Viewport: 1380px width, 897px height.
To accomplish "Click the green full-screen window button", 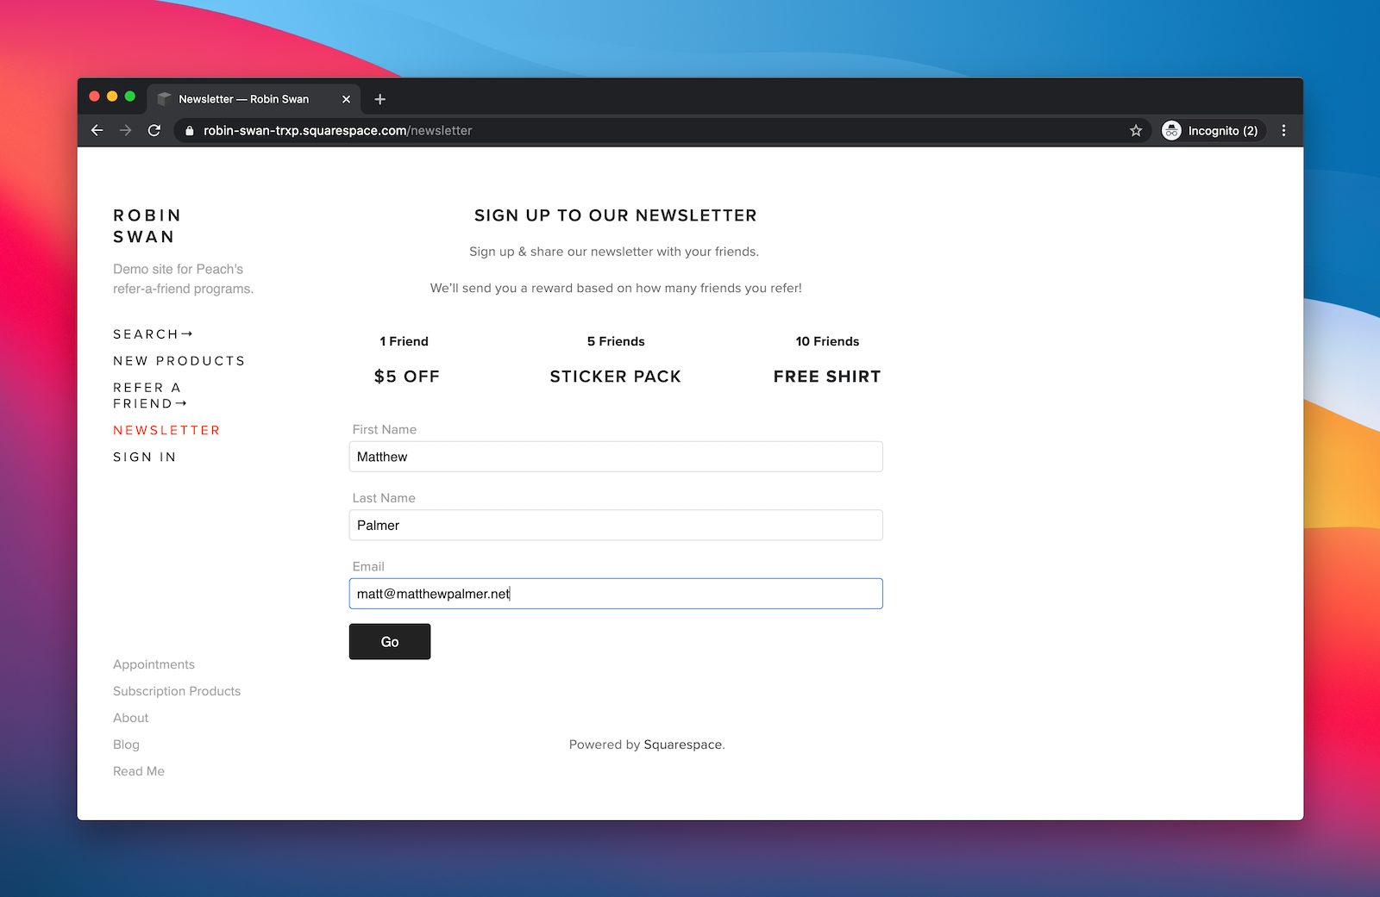I will click(130, 97).
